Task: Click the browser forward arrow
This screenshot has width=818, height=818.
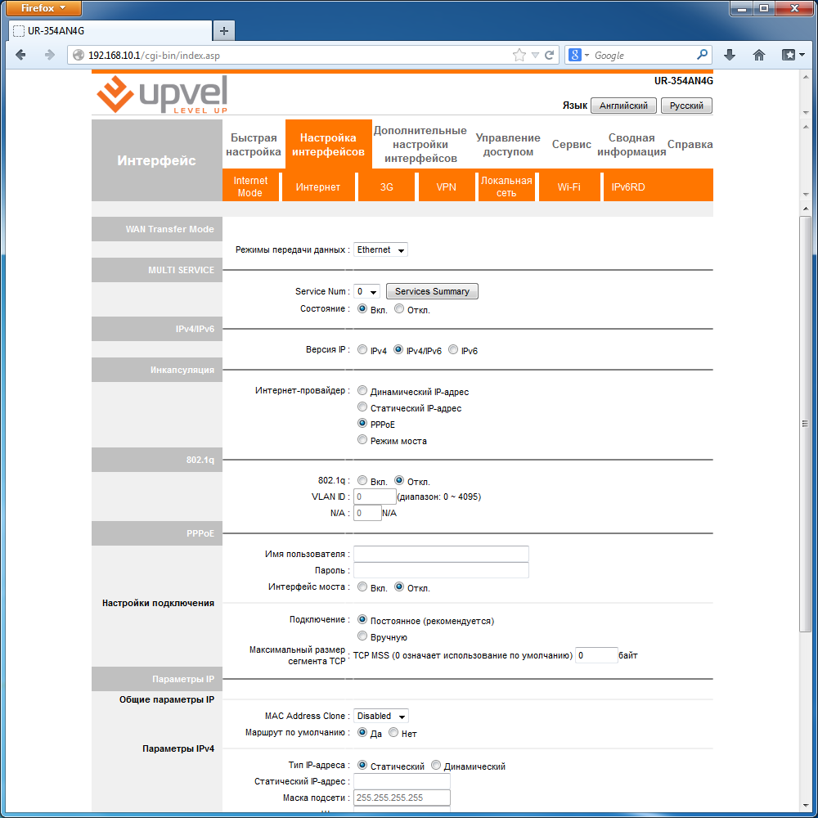Action: [x=50, y=55]
